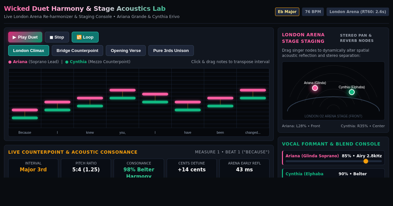The width and height of the screenshot is (393, 206).
Task: Click the pink Ariana legend dot
Action: (x=10, y=62)
